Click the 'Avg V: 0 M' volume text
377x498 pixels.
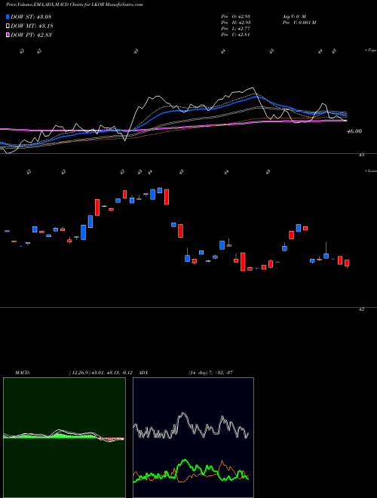click(293, 16)
